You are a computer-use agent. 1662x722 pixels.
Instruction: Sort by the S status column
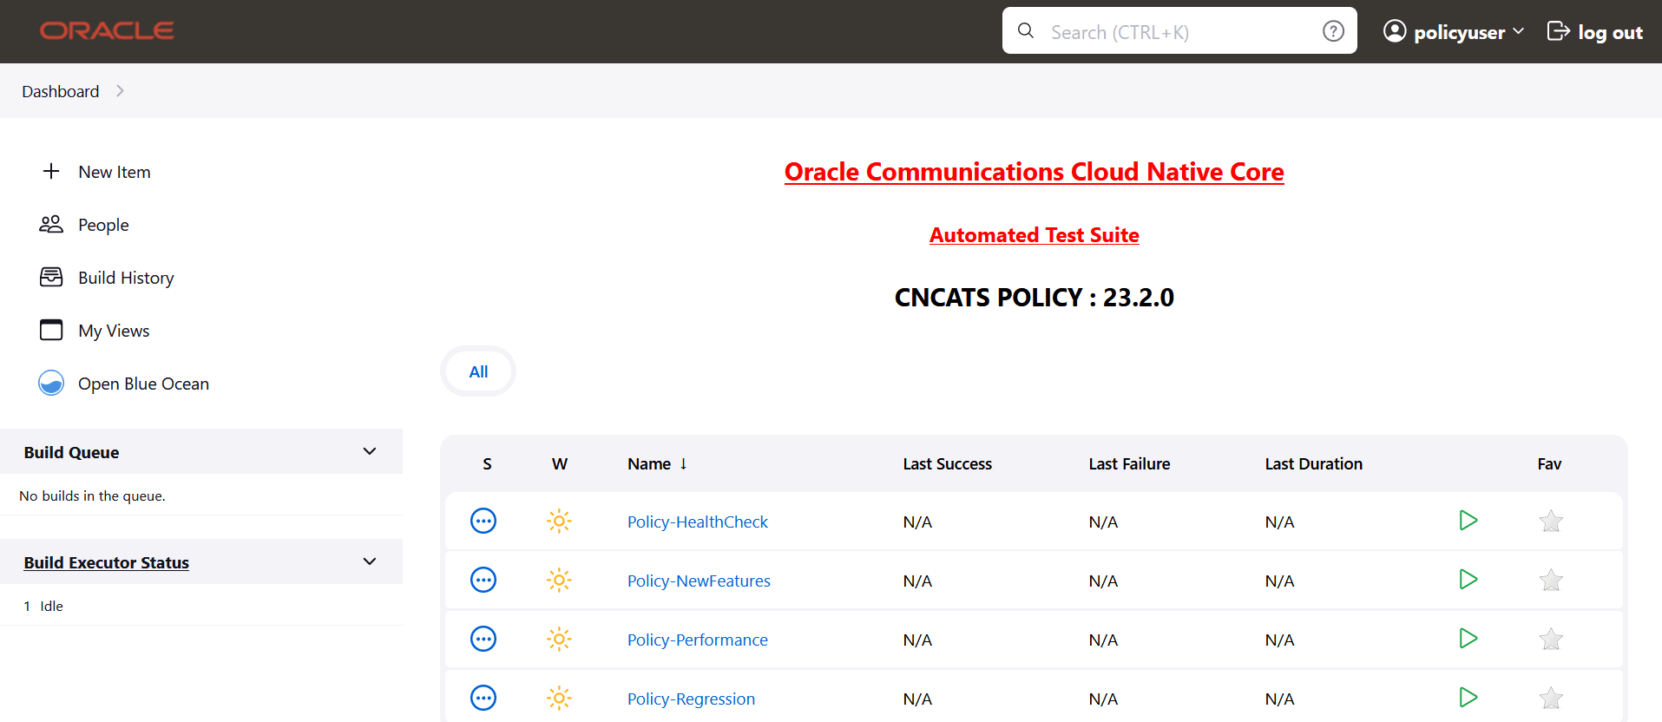coord(487,463)
